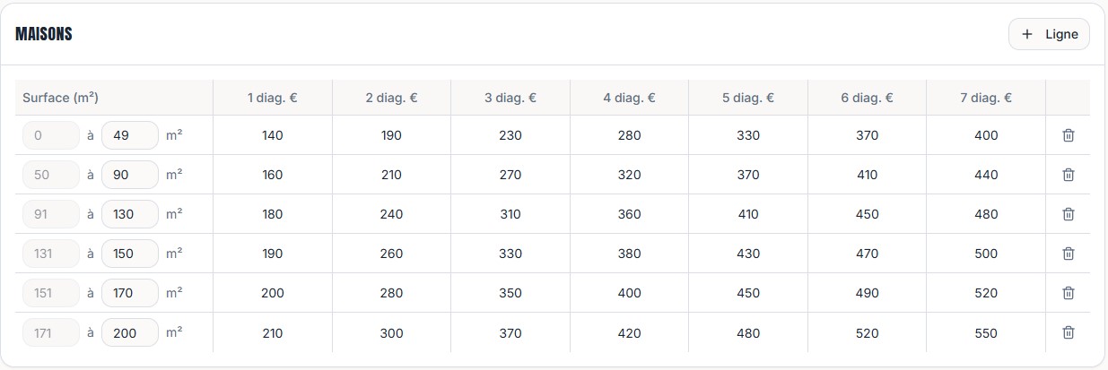
Task: Click the 2 diag. price 260
Action: pyautogui.click(x=391, y=254)
